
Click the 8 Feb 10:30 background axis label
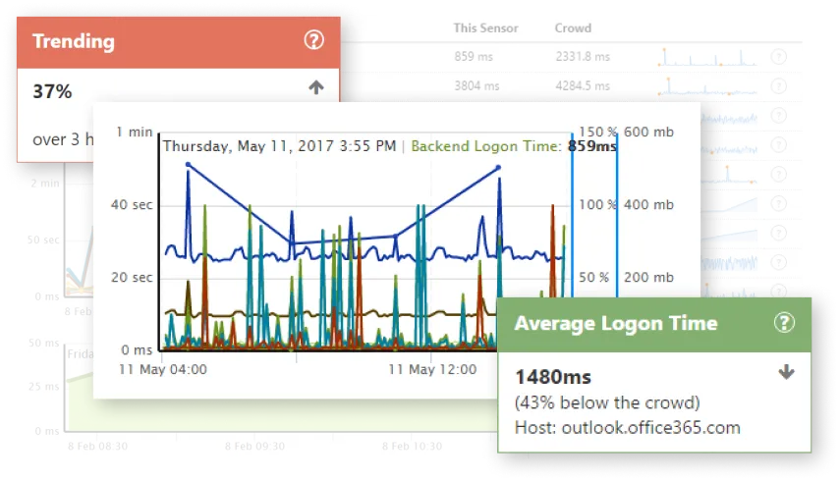click(x=412, y=447)
